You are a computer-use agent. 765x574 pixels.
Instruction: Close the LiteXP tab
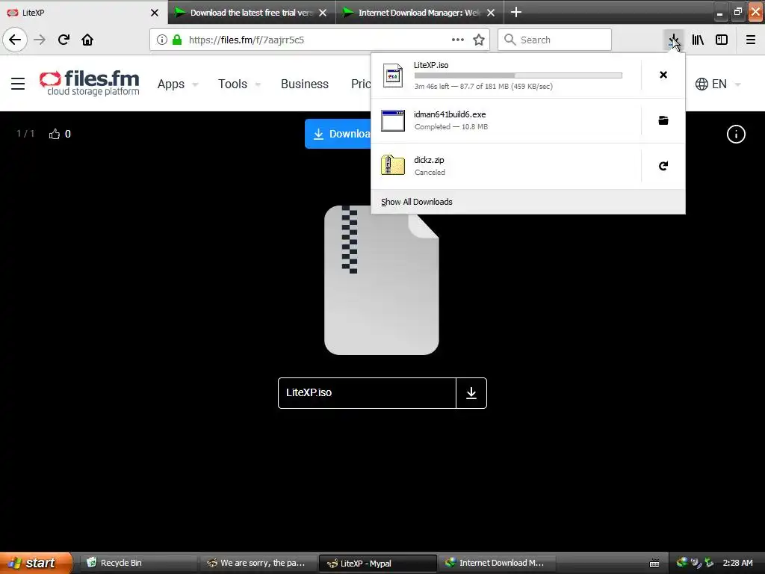(155, 13)
